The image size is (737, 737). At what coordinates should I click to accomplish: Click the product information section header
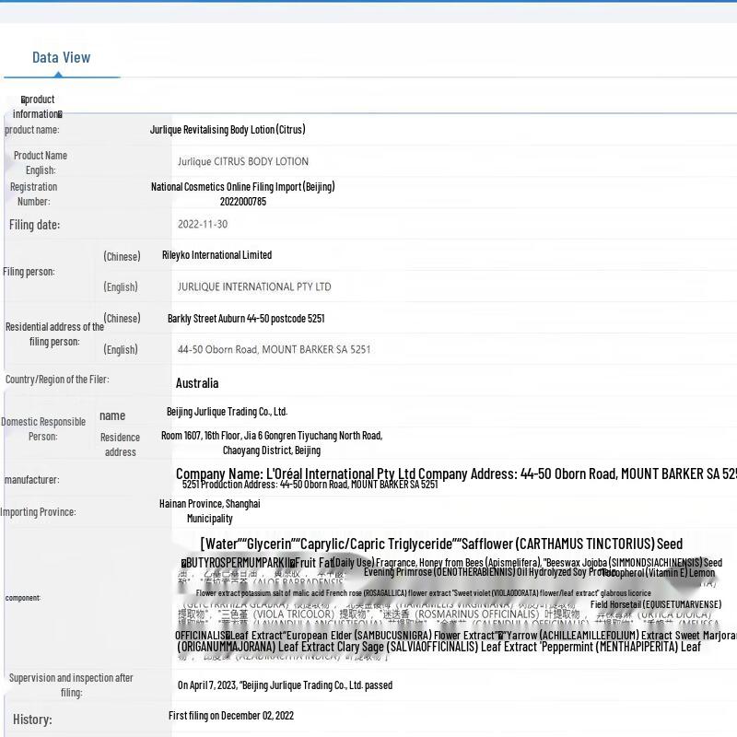coord(37,107)
